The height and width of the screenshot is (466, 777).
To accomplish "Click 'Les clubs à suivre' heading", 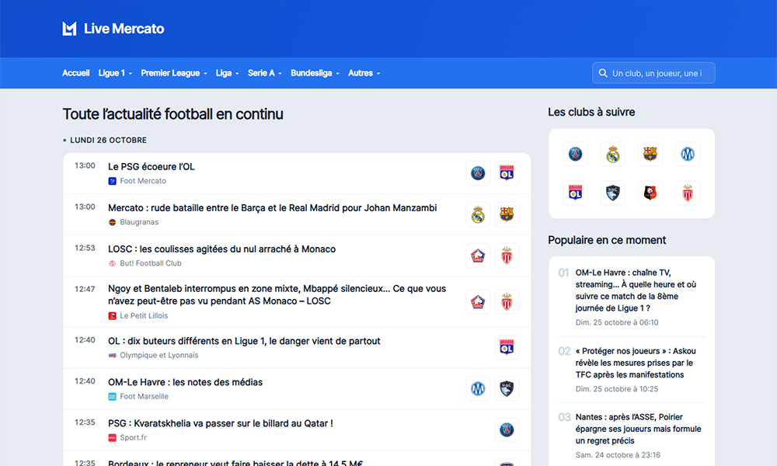I will coord(591,113).
